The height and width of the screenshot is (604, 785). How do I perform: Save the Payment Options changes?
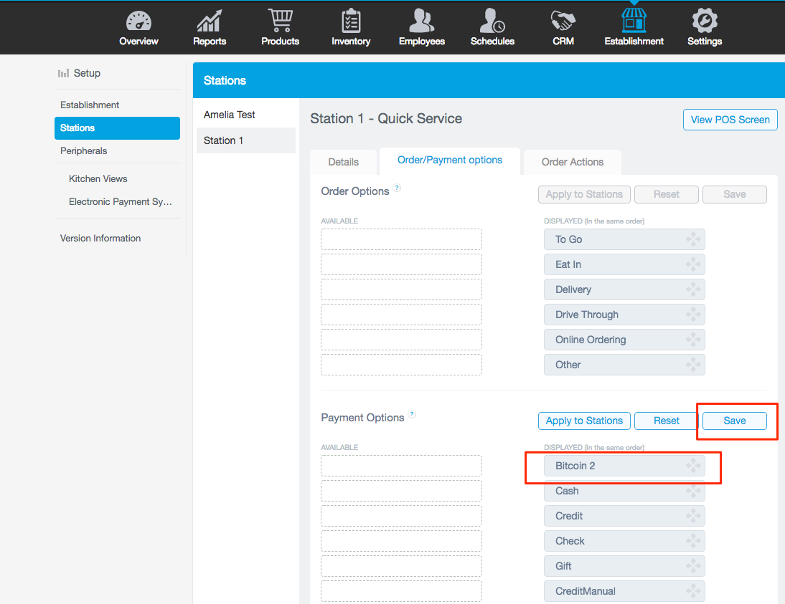point(734,421)
